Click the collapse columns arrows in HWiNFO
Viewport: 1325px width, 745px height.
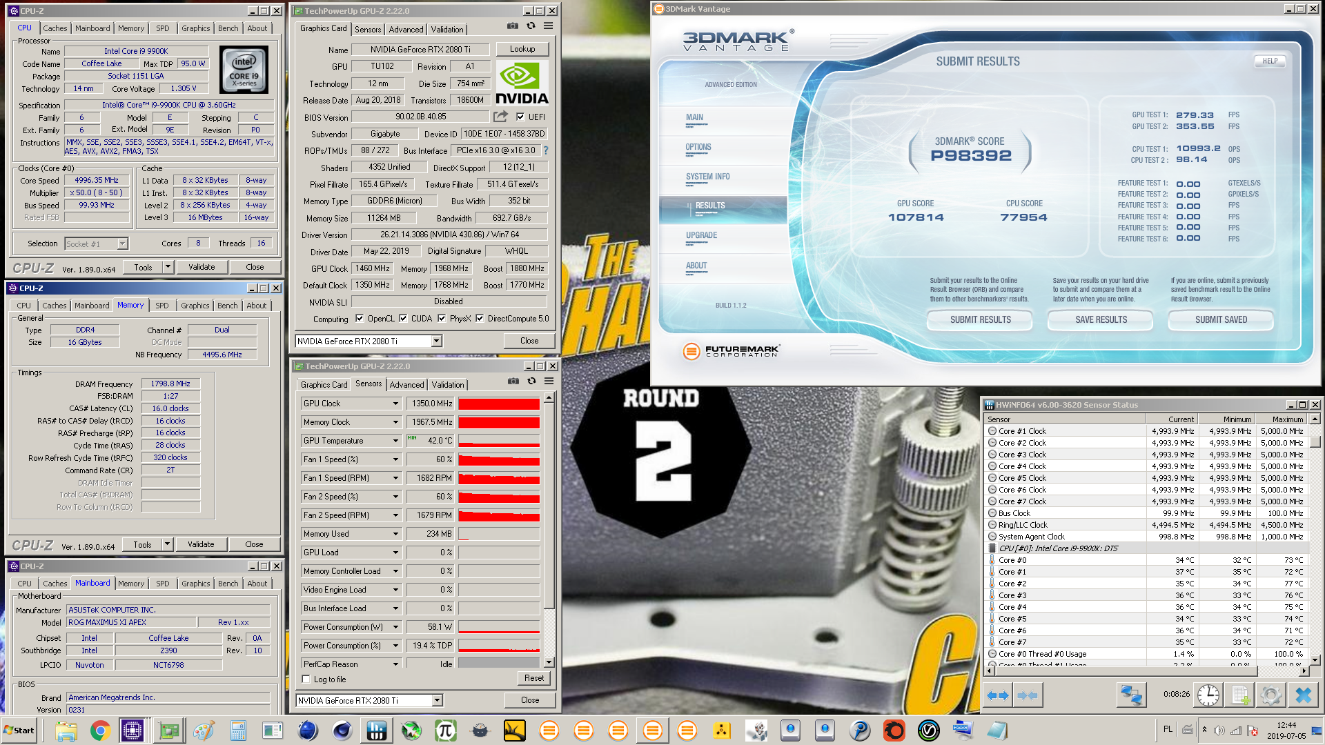[x=1028, y=695]
